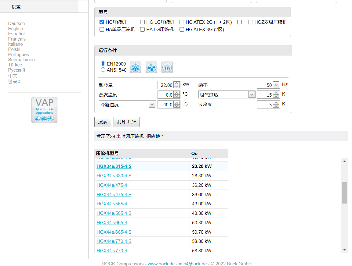Open VAP Mobile Applications image

click(44, 110)
